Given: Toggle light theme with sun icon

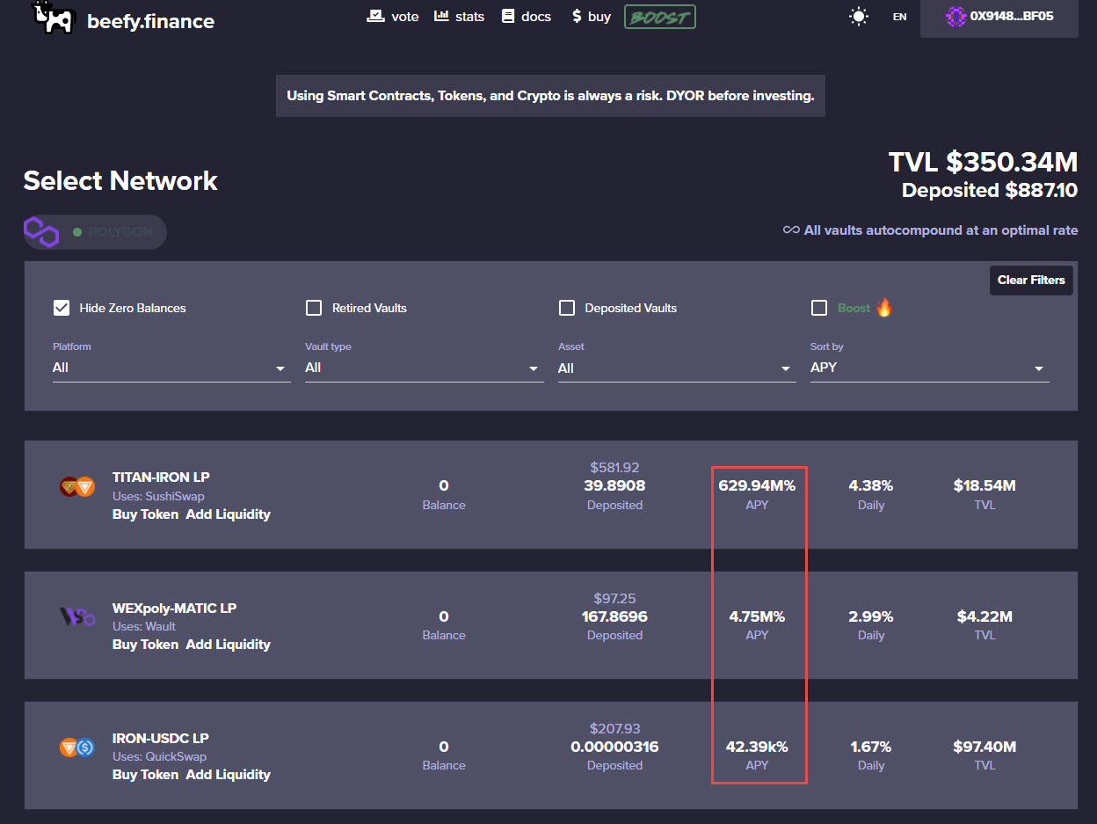Looking at the screenshot, I should click(x=859, y=17).
